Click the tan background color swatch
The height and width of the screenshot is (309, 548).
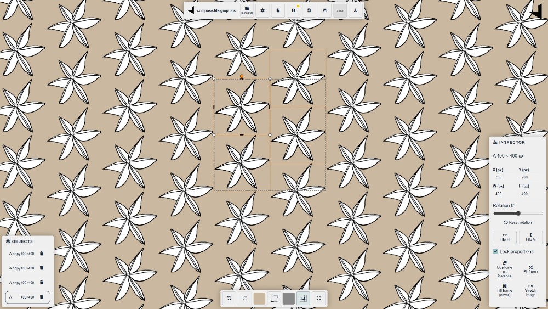click(x=259, y=298)
